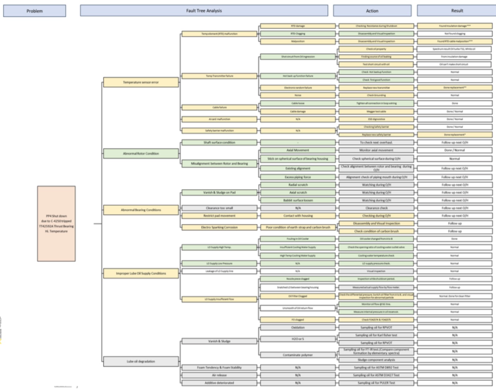This screenshot has height=392, width=496.
Task: Select the Abnormal Rotor Condition node
Action: click(141, 154)
